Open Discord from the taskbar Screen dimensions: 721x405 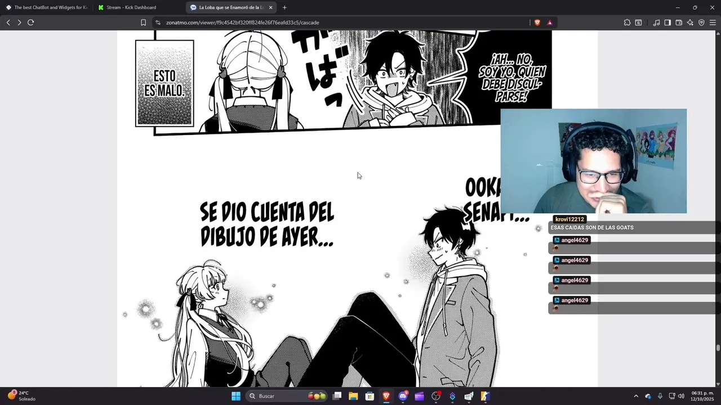tap(403, 396)
